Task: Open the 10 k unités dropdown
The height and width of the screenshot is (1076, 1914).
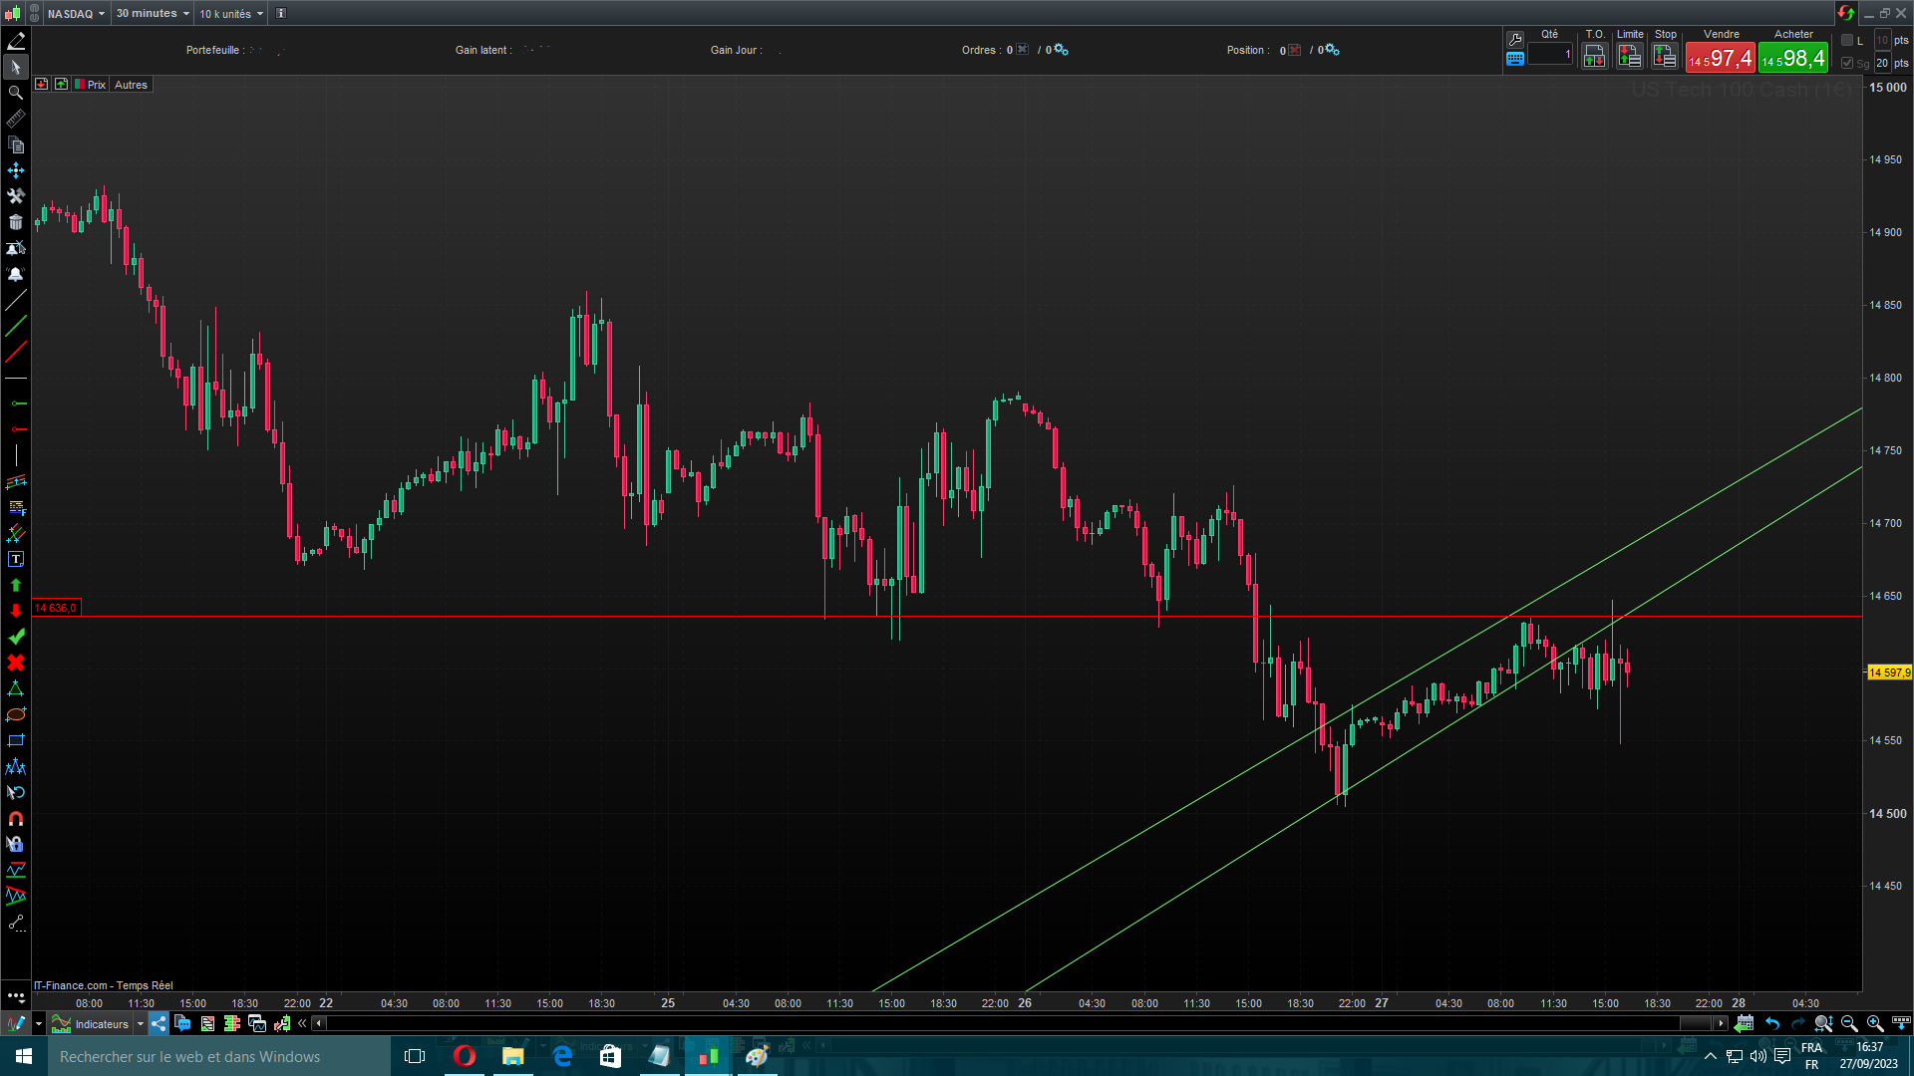Action: point(231,14)
